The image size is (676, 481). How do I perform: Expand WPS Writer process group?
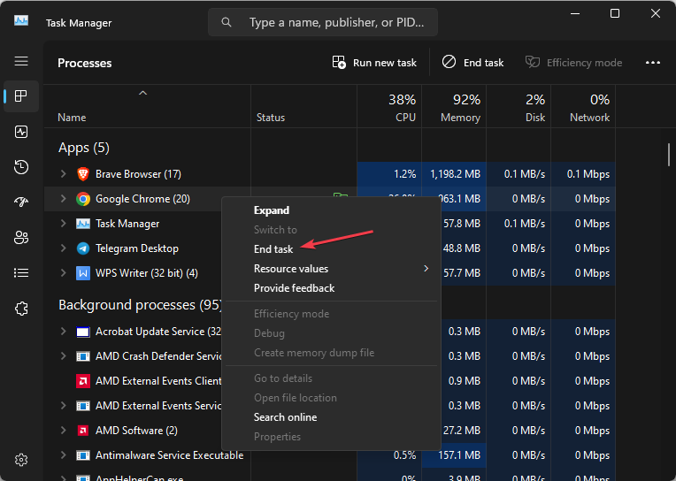tap(64, 273)
